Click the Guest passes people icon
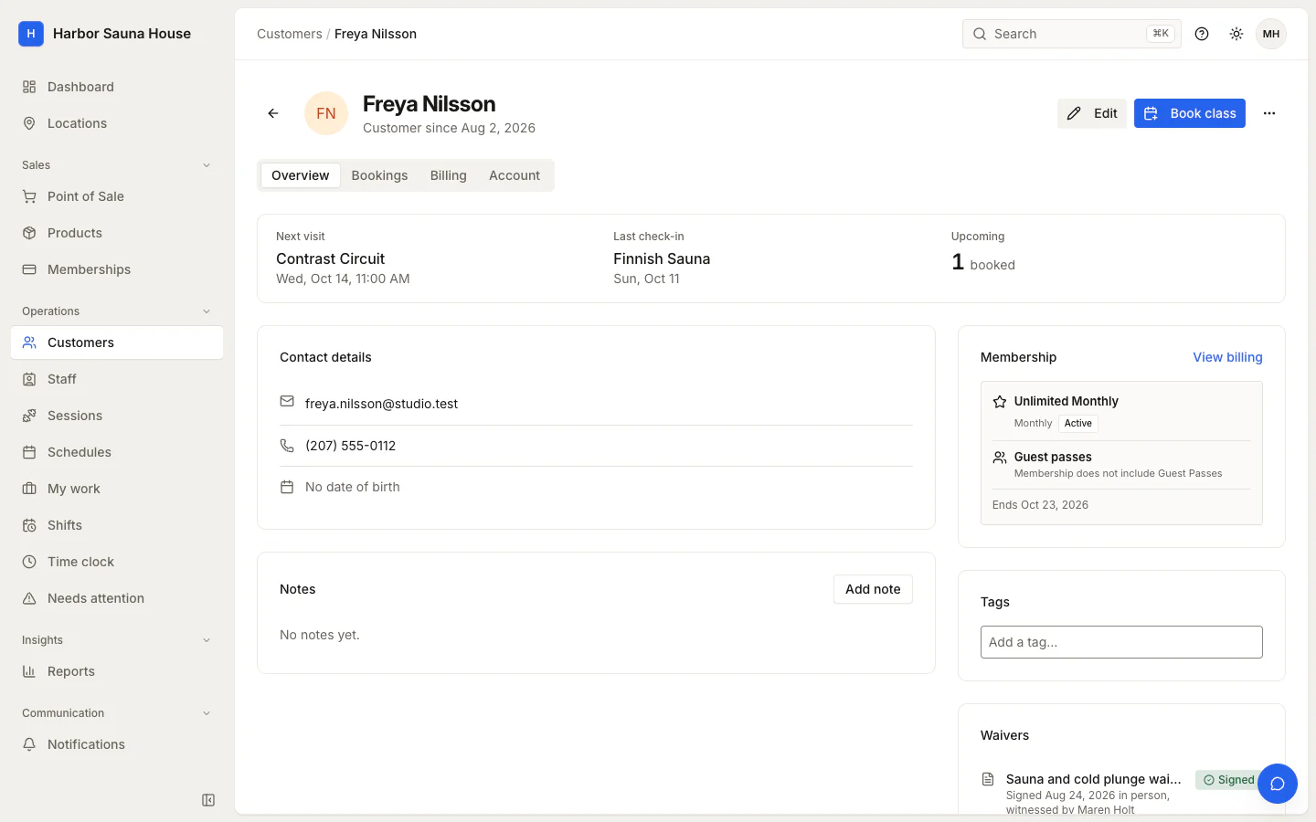This screenshot has height=822, width=1316. coord(1000,458)
